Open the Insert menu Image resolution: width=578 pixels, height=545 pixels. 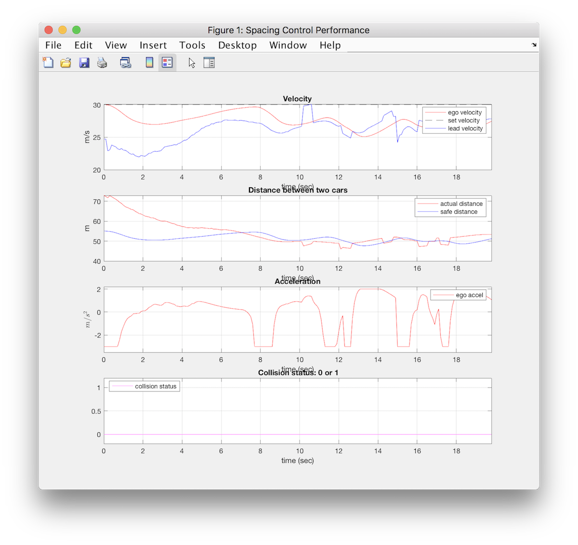(153, 45)
